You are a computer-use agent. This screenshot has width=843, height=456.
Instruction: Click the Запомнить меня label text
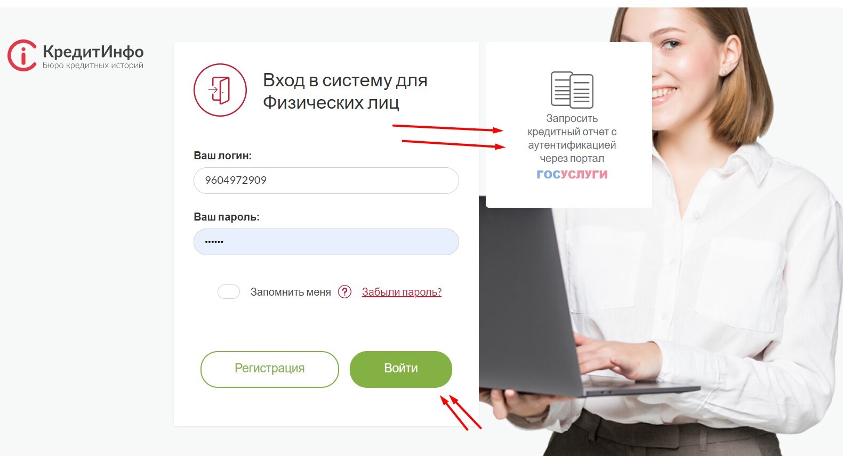pos(291,292)
